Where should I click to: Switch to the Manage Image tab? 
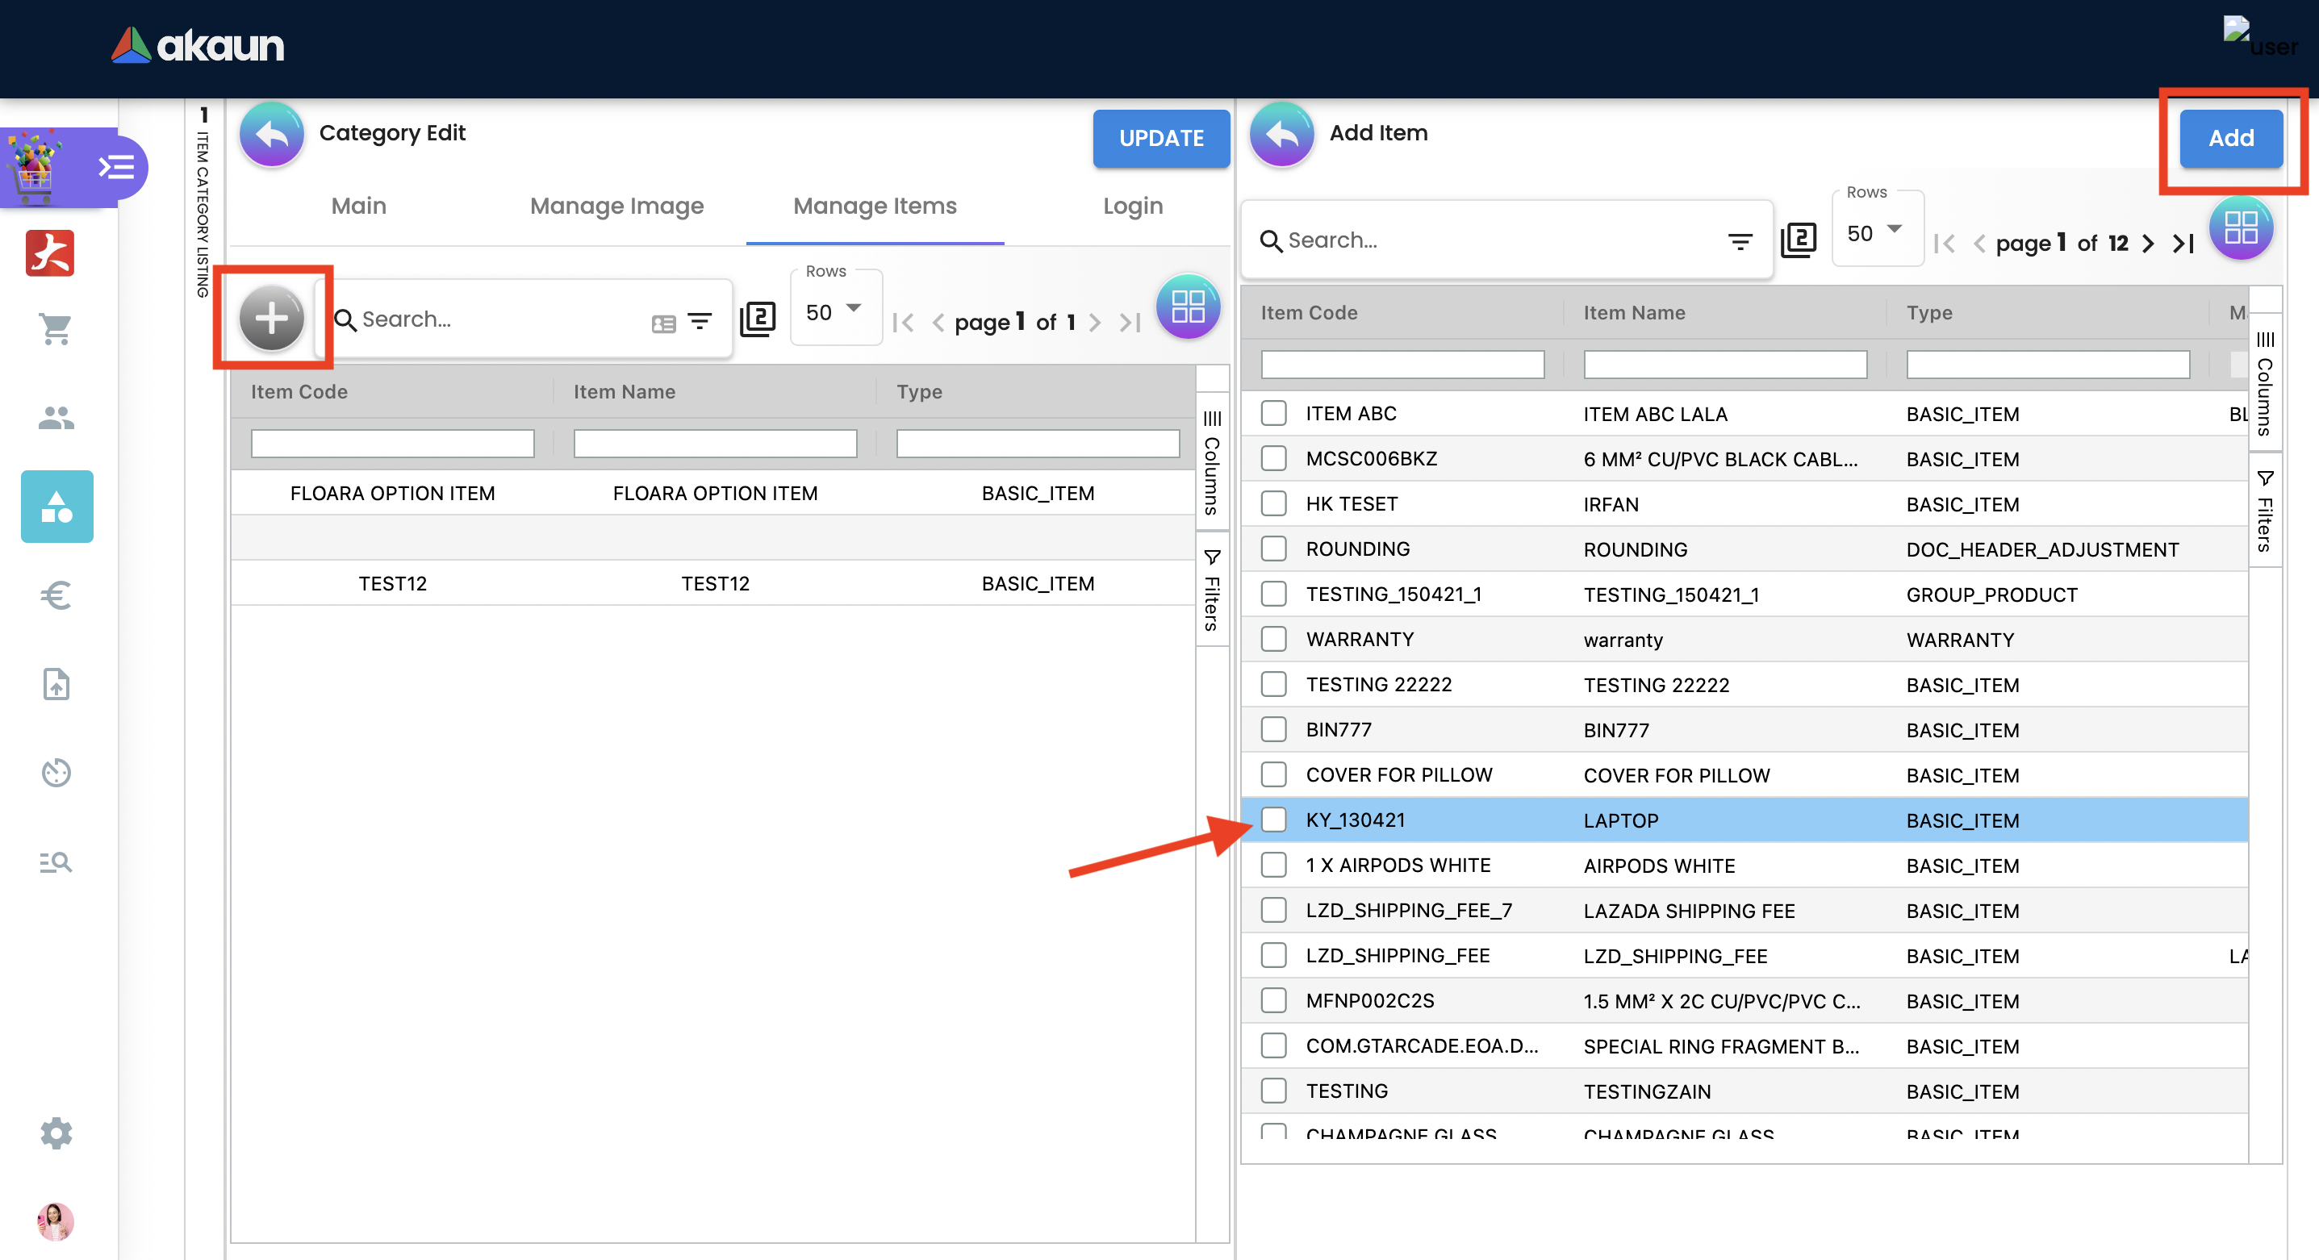[616, 206]
